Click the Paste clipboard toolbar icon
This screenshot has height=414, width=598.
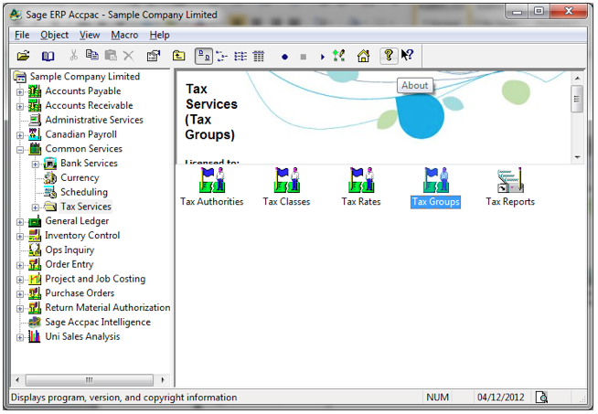click(x=111, y=56)
